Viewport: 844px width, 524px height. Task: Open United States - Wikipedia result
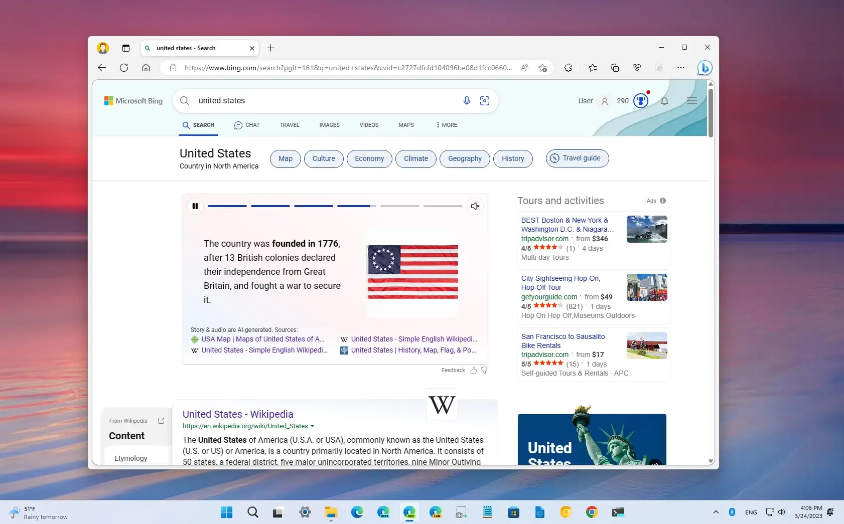(238, 414)
